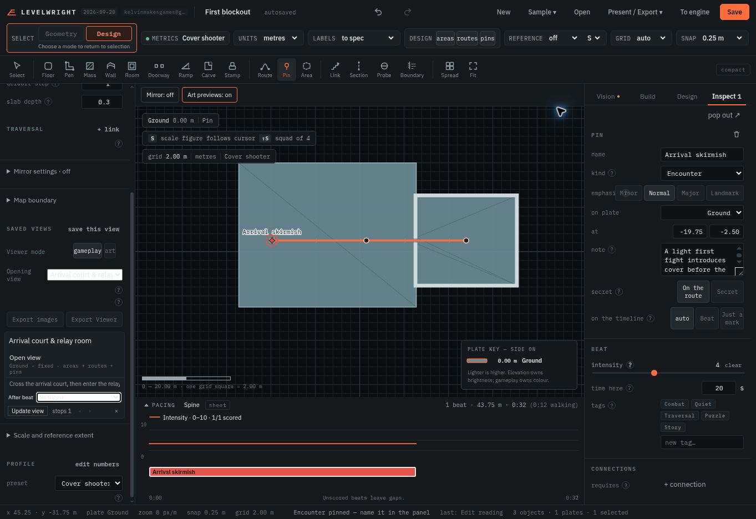Toggle design routes layer
The image size is (756, 519).
click(x=467, y=38)
